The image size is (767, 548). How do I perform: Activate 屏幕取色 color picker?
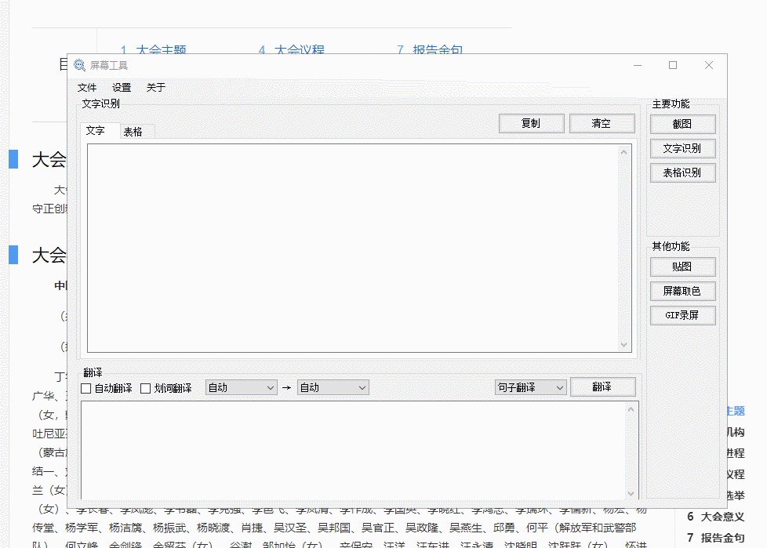point(682,291)
